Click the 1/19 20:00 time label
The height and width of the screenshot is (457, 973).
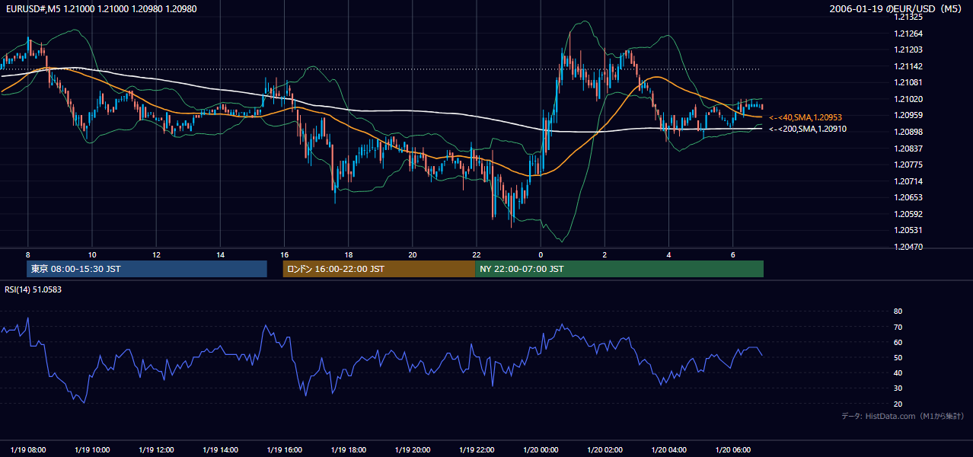(412, 450)
